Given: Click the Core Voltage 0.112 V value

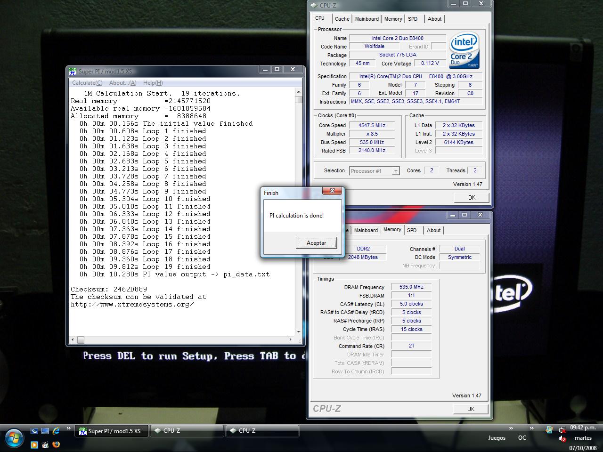Looking at the screenshot, I should click(430, 63).
